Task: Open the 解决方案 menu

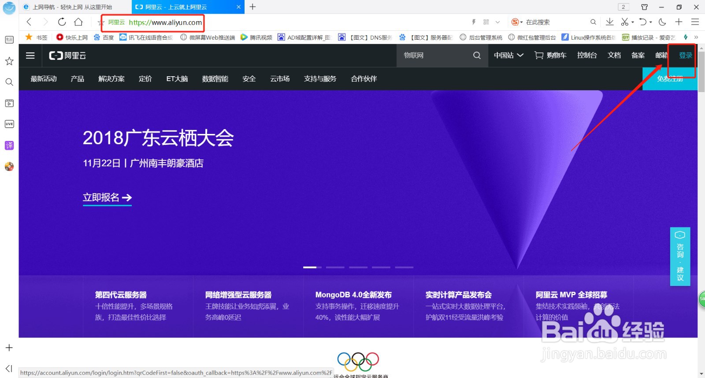Action: tap(111, 79)
